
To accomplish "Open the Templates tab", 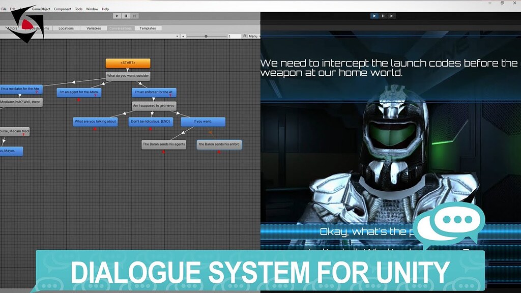I will click(148, 28).
